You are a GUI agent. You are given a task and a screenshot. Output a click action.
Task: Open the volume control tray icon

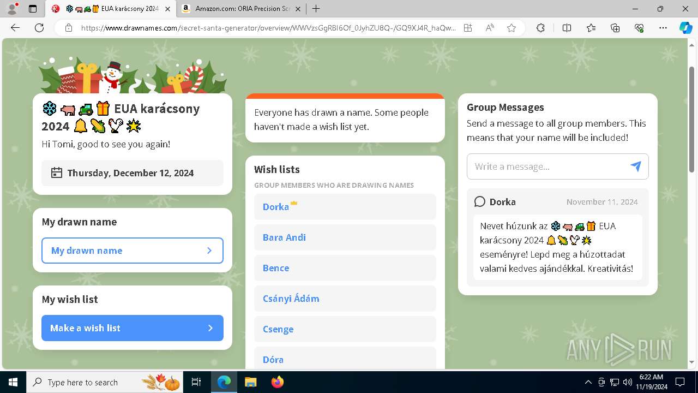click(x=628, y=382)
